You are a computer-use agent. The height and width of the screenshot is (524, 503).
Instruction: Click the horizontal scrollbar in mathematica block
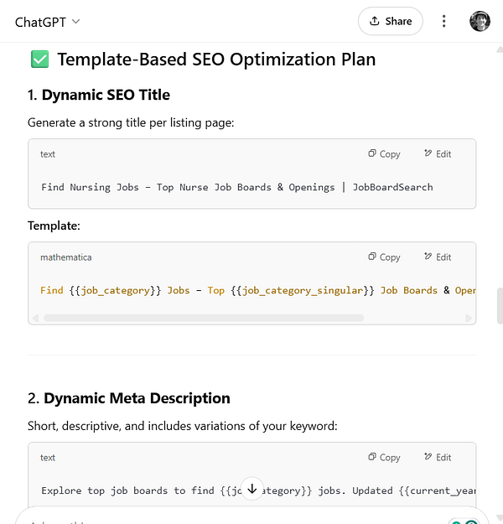(x=204, y=318)
